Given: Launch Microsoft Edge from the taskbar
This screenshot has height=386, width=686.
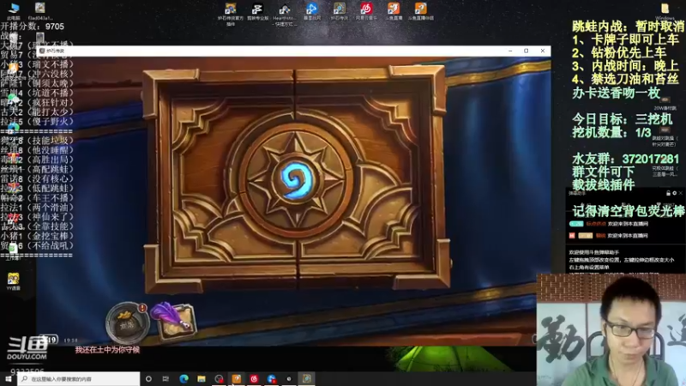Looking at the screenshot, I should pyautogui.click(x=184, y=378).
